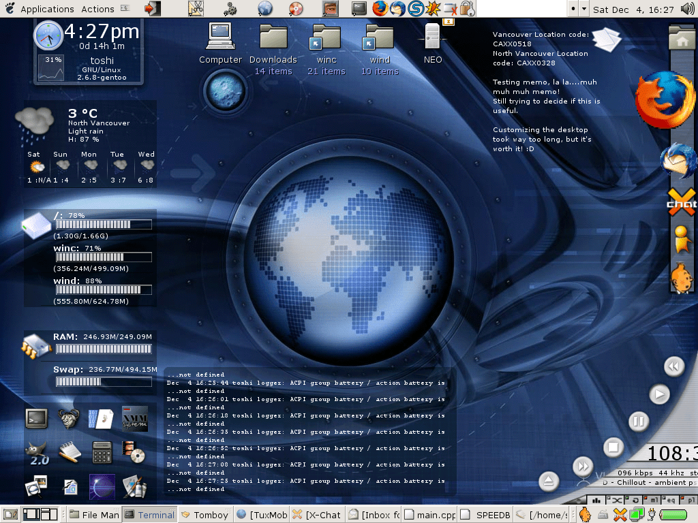Open the gears drawer in top panel
Viewport: 698px width, 523px height.
pyautogui.click(x=230, y=8)
